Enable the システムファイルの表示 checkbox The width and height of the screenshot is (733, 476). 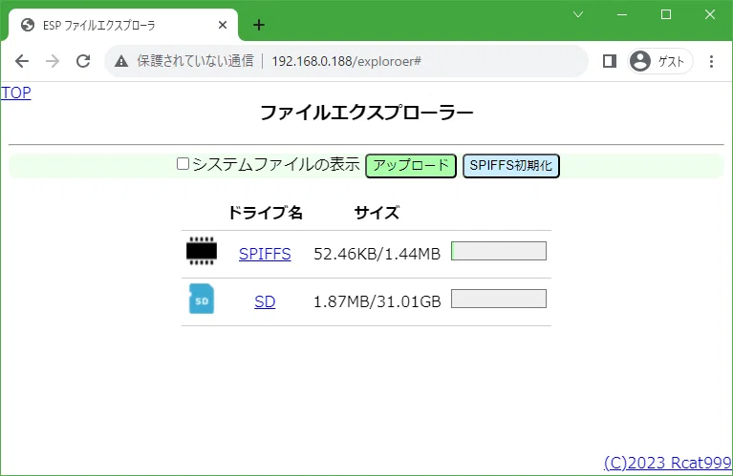point(183,164)
